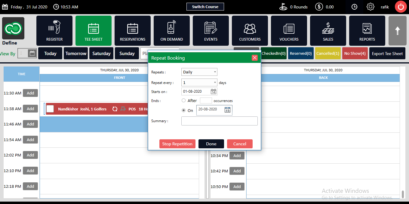Add booking at 11:38 AM

30,109
